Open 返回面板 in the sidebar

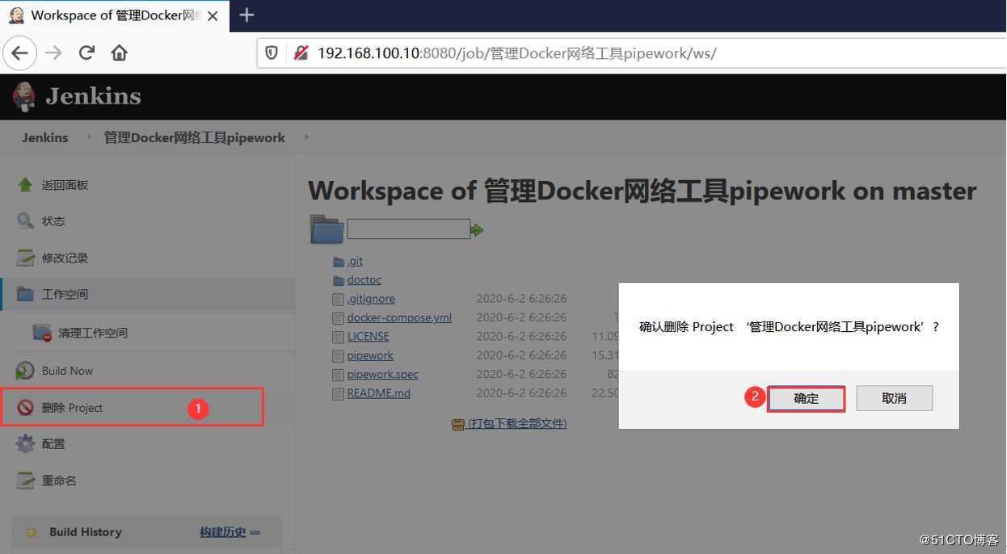65,185
